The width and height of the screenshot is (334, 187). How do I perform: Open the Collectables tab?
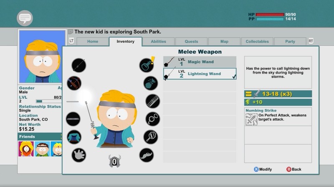click(x=257, y=42)
